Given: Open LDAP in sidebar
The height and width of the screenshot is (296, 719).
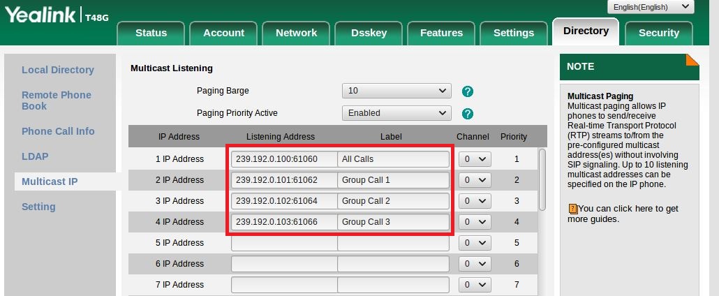Looking at the screenshot, I should (x=35, y=156).
